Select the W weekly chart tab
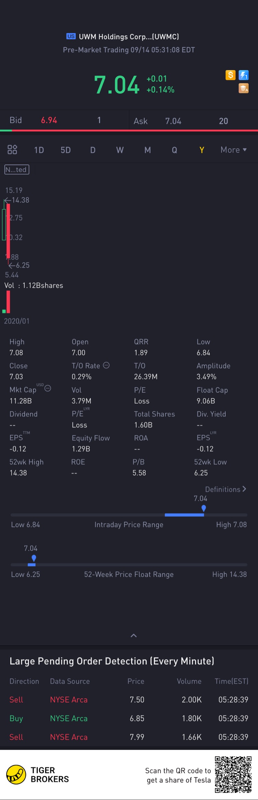This screenshot has height=800, width=258. tap(120, 150)
